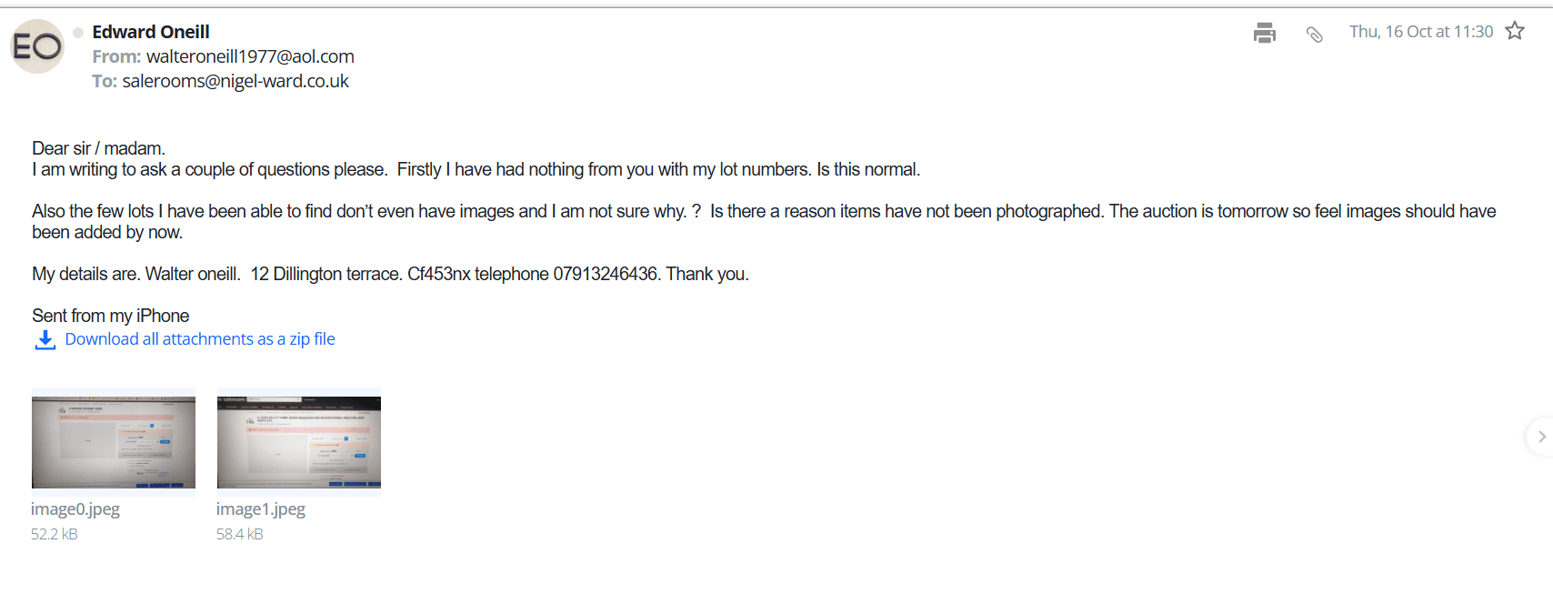This screenshot has height=594, width=1553.
Task: Click the download arrow icon beside zip link
Action: click(45, 340)
